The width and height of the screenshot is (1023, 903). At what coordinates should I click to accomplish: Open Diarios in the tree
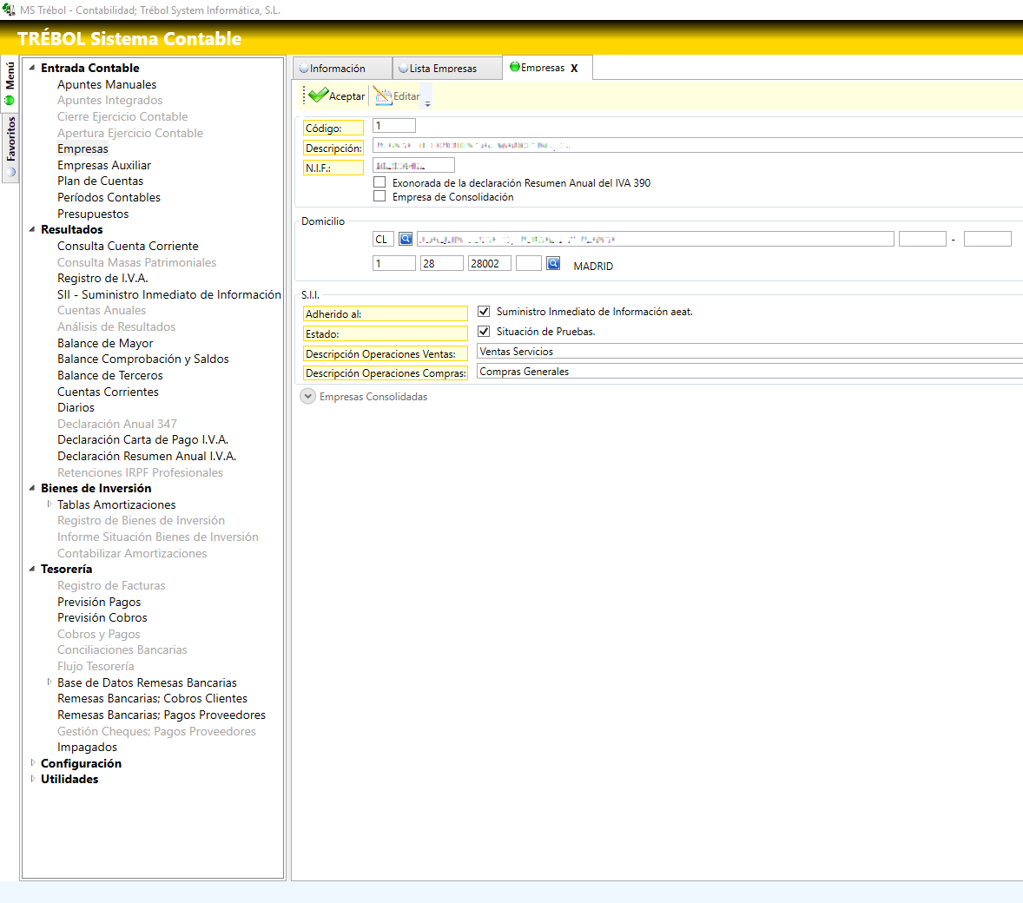76,407
